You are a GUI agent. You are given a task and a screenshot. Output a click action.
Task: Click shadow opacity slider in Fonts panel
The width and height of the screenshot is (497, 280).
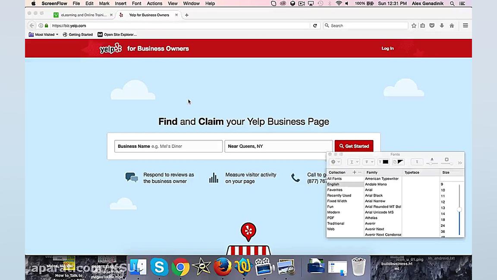[432, 163]
